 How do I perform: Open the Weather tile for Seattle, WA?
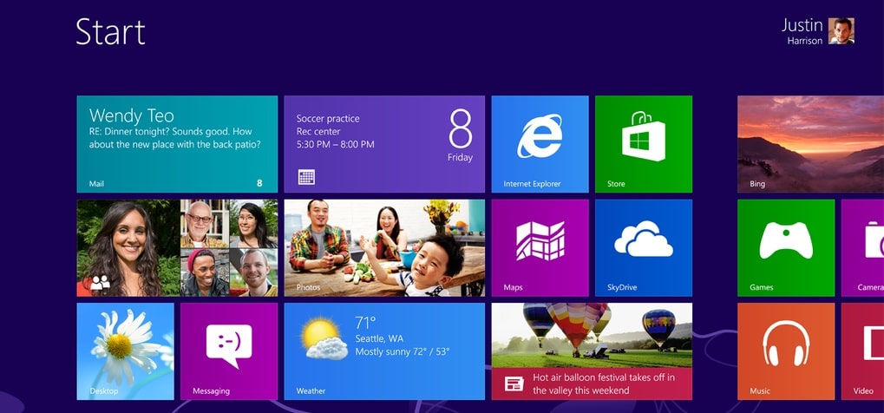(x=384, y=351)
